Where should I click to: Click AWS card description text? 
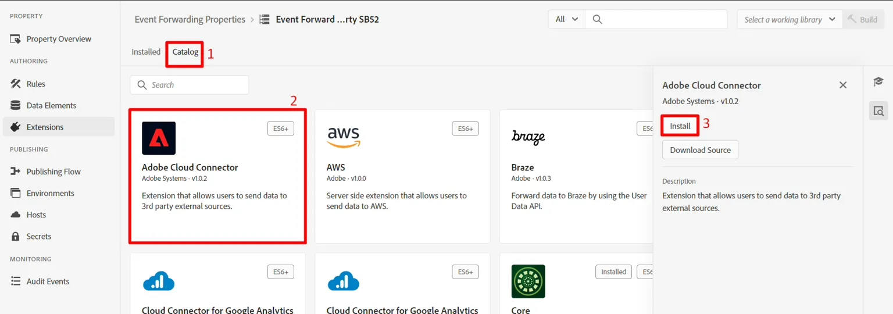(397, 201)
